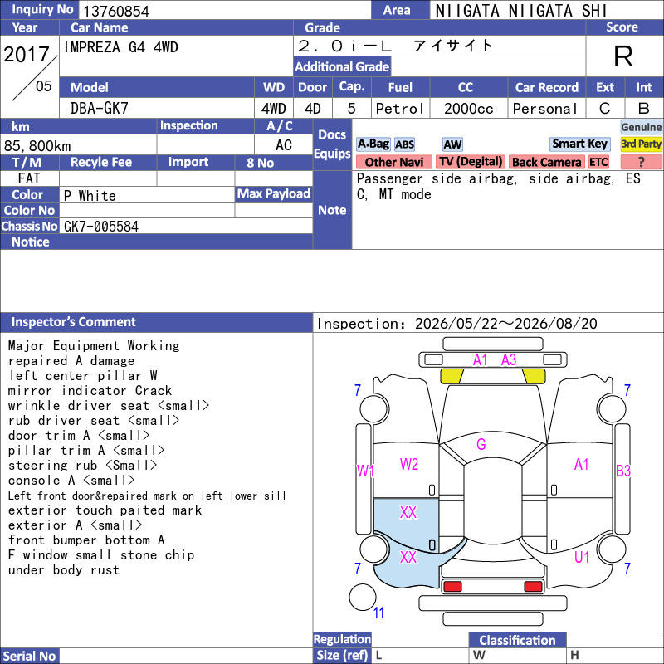This screenshot has width=664, height=664.
Task: Click the W1 mark on left sill
Action: [x=365, y=471]
